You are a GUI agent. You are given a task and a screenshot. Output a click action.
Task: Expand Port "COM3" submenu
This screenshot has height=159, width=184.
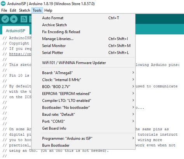tap(83, 121)
